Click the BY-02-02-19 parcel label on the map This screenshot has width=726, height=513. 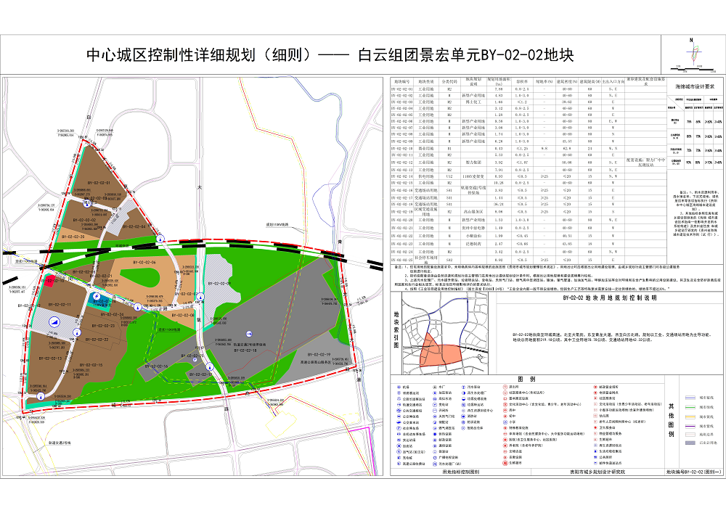[x=319, y=356]
